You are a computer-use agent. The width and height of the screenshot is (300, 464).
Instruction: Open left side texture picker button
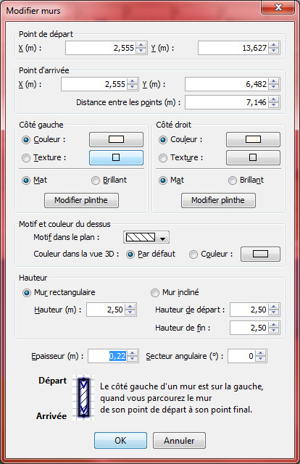click(x=116, y=157)
